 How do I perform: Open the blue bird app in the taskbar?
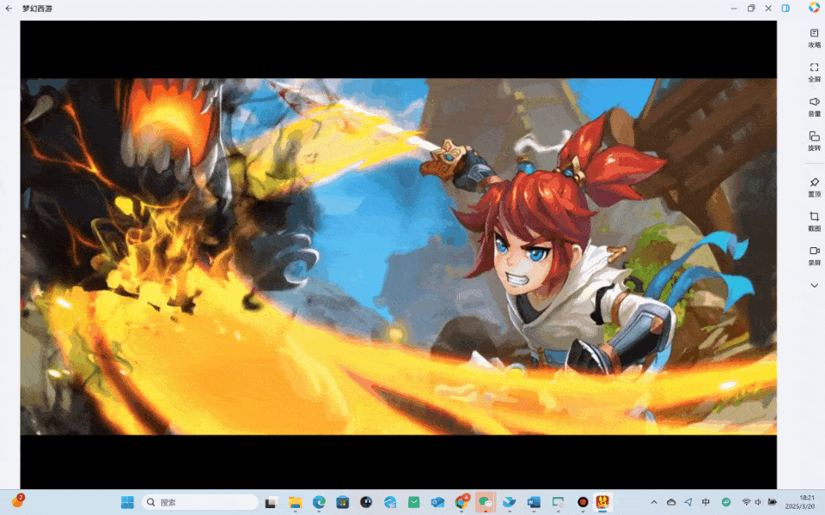[x=510, y=502]
